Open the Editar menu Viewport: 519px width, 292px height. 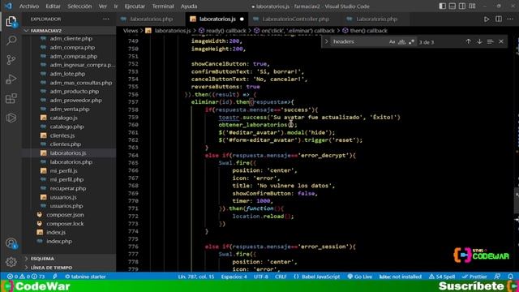(x=53, y=6)
